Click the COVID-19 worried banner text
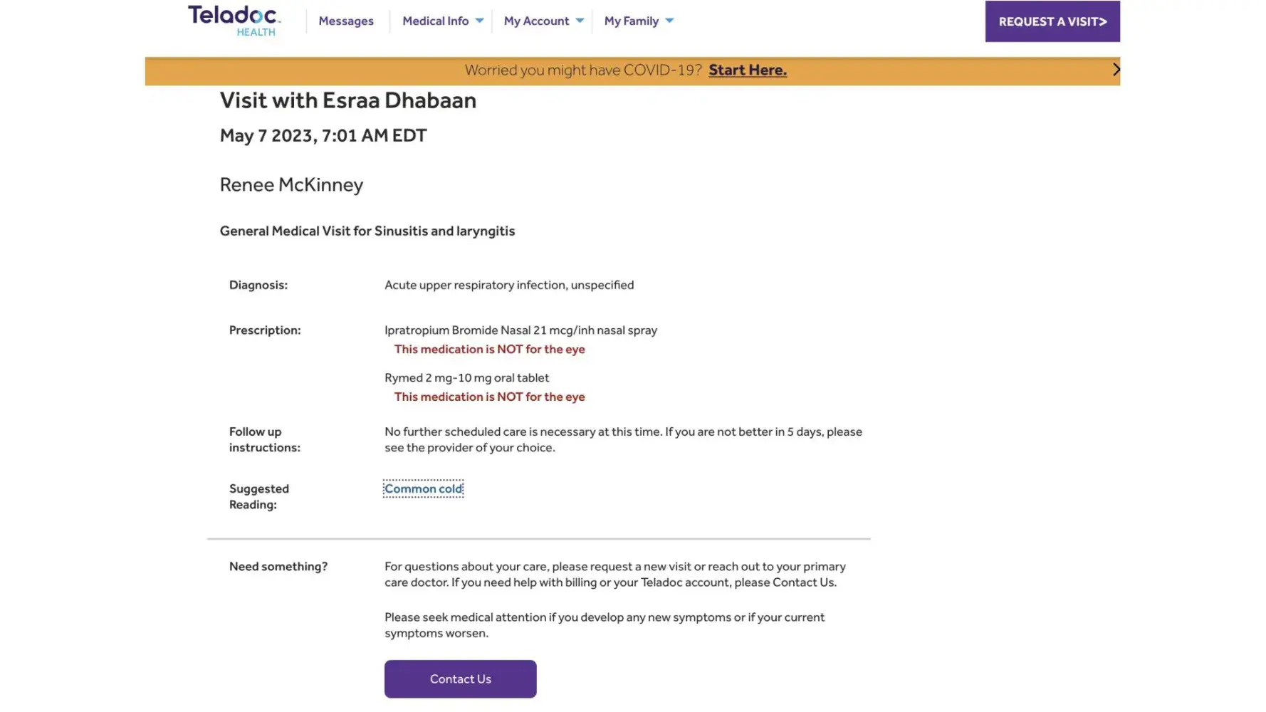The image size is (1266, 712). tap(583, 70)
